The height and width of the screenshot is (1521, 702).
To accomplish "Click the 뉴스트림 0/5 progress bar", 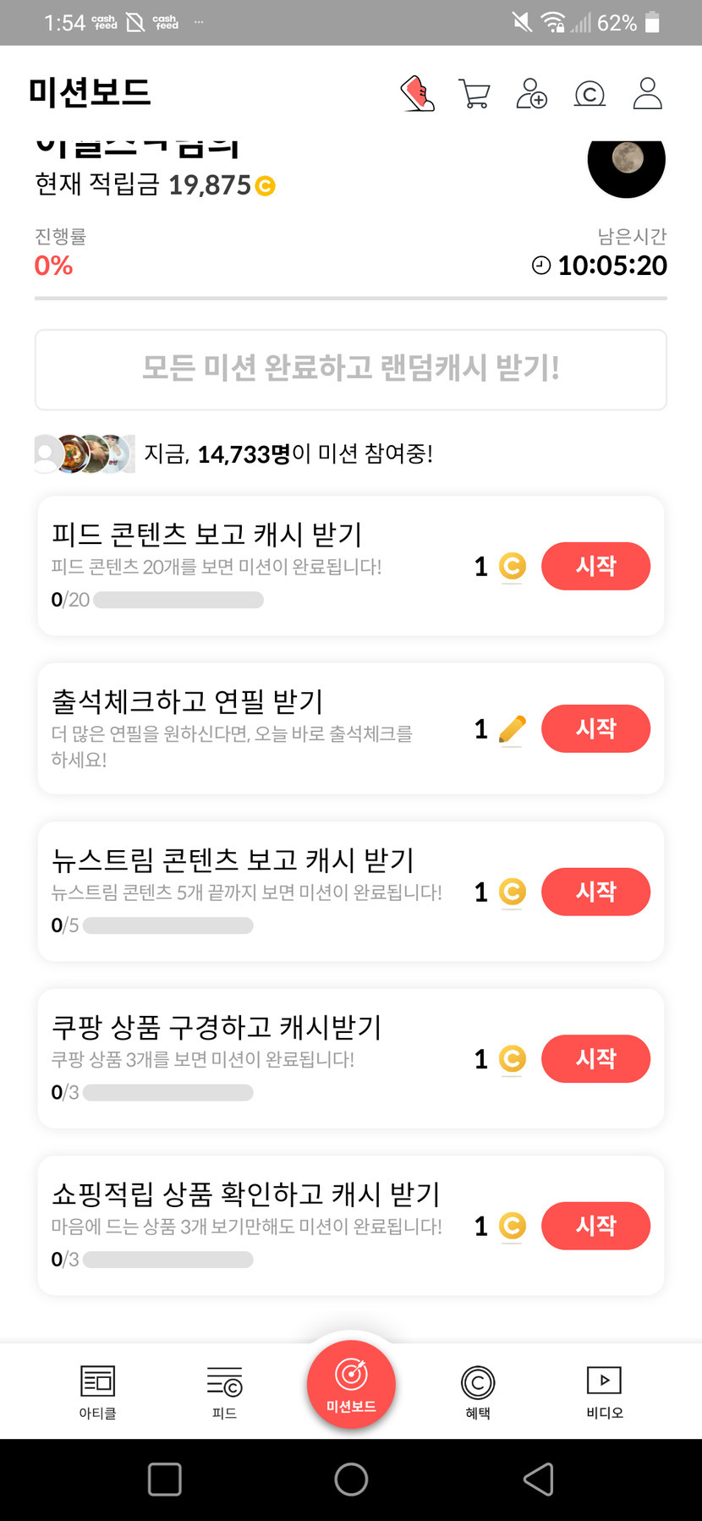I will [168, 925].
